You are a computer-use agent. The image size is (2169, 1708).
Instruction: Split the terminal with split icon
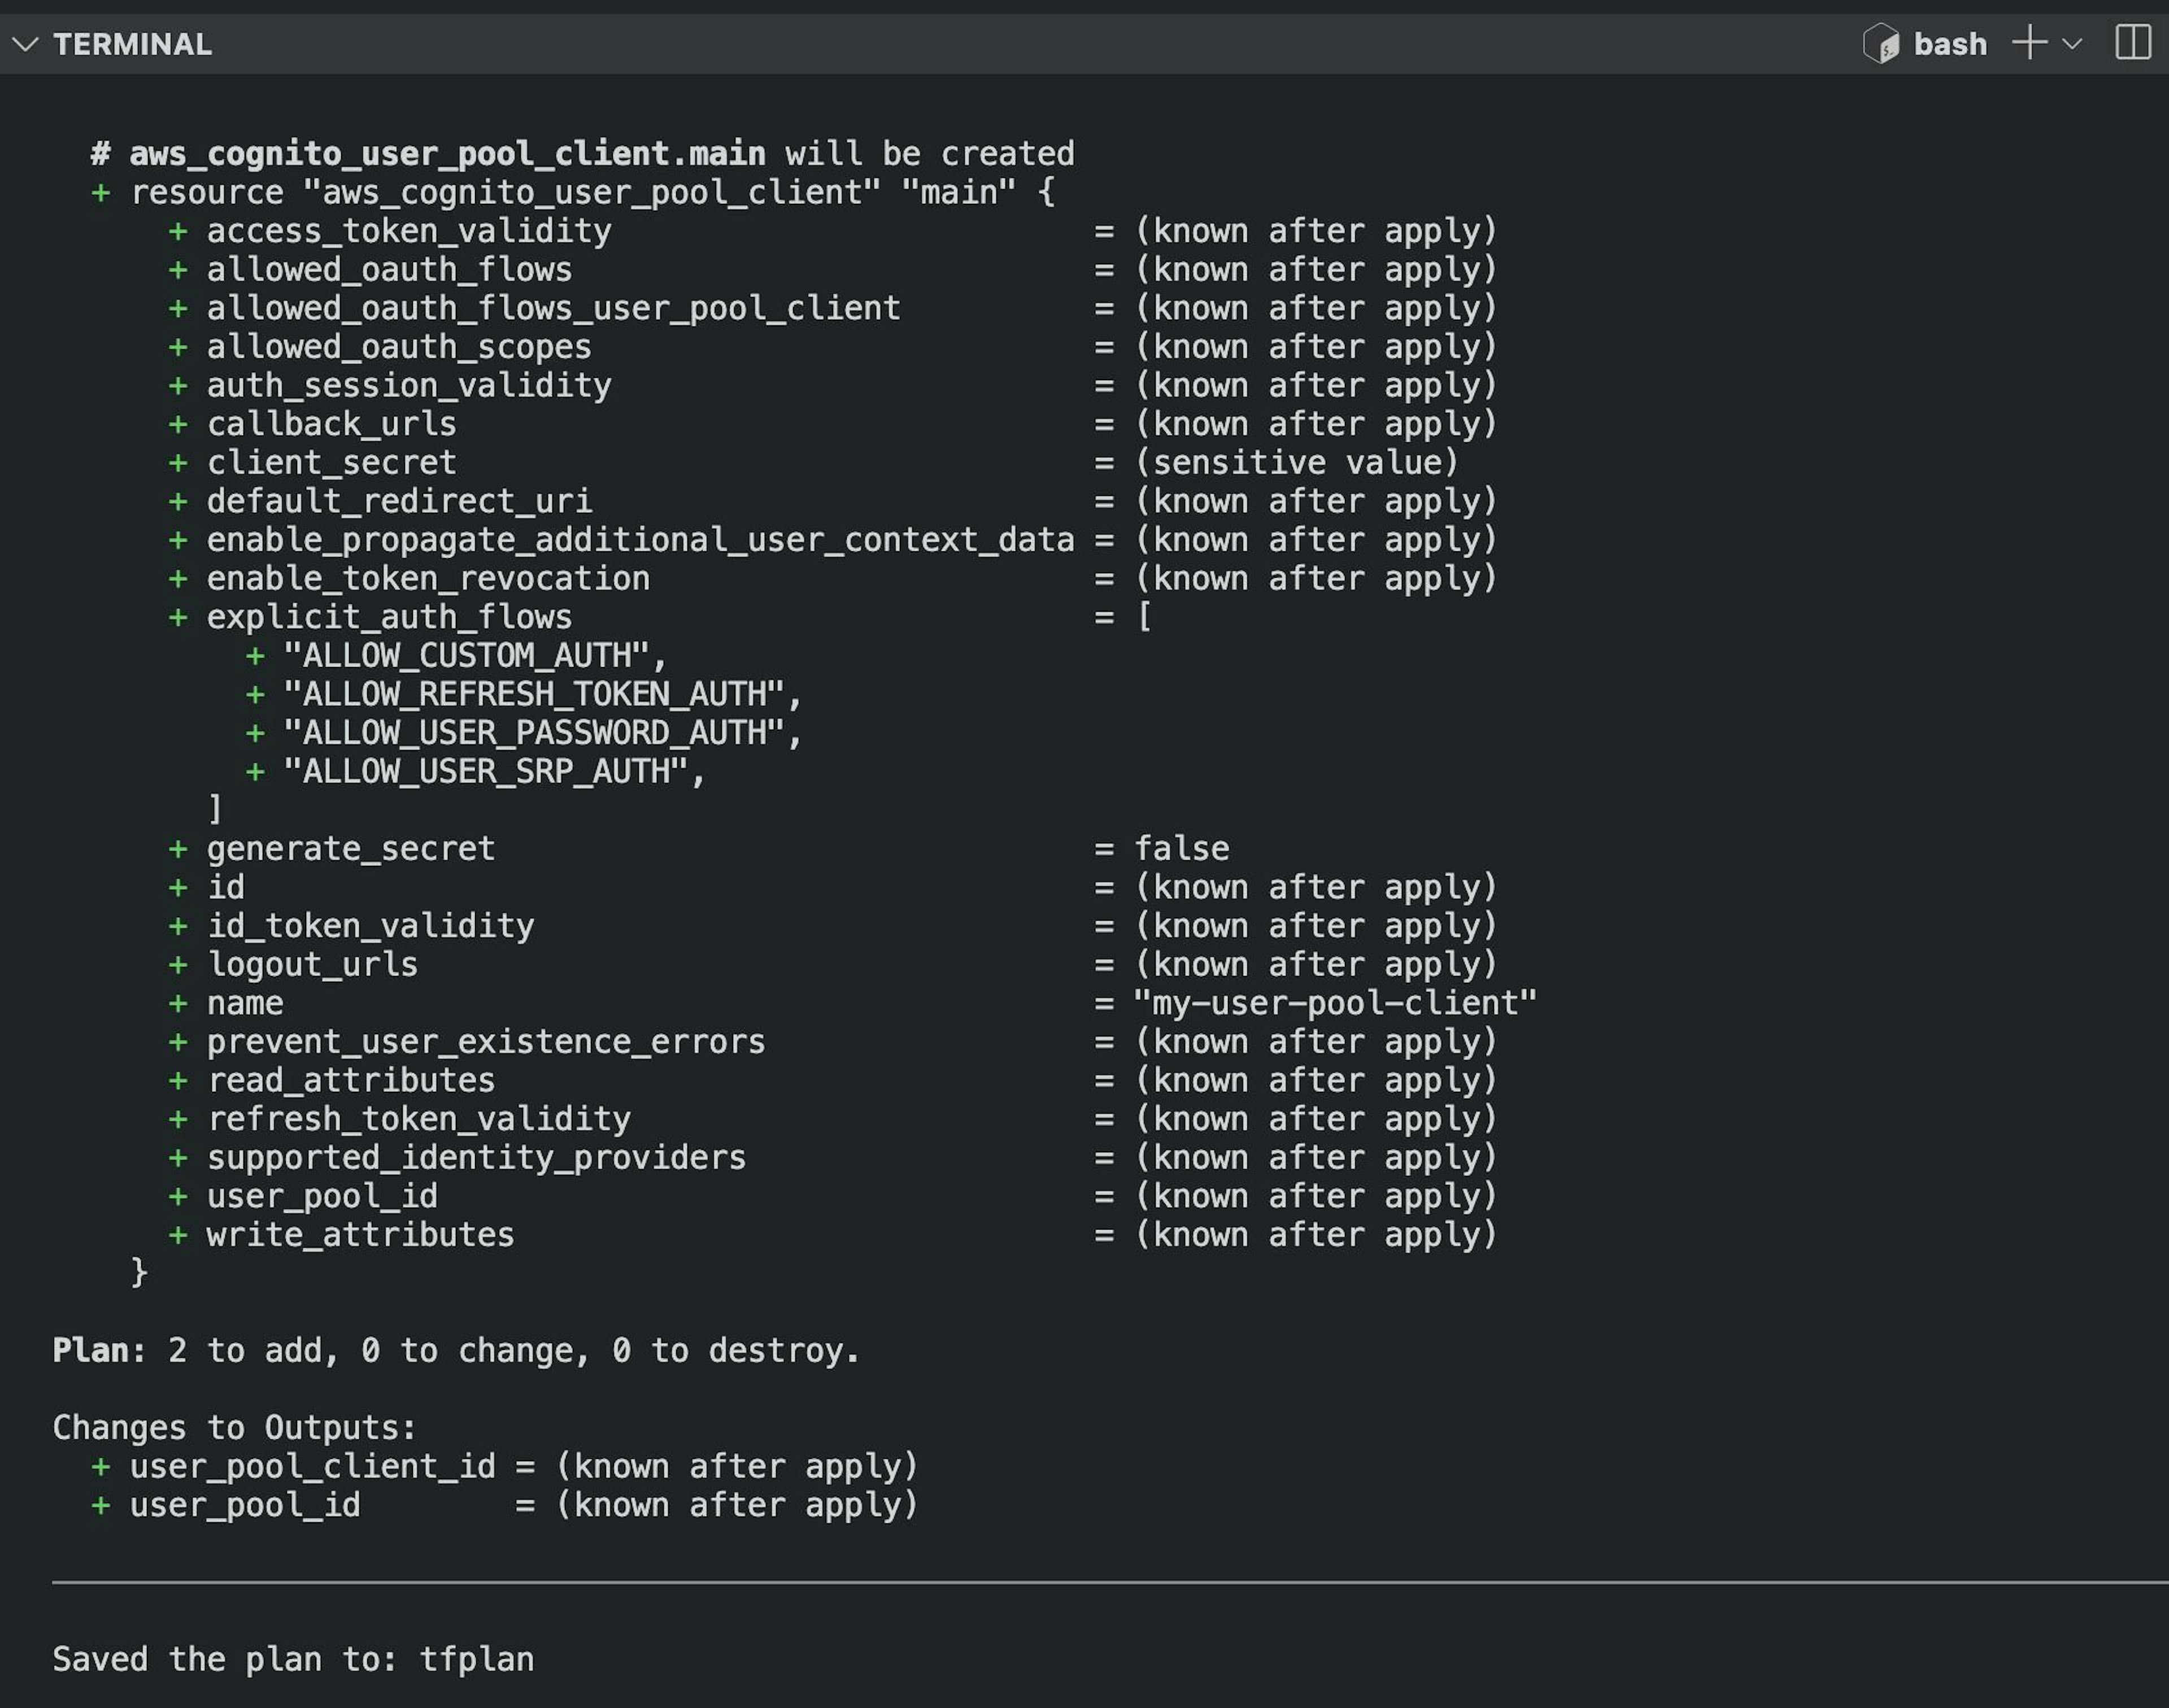click(2132, 43)
